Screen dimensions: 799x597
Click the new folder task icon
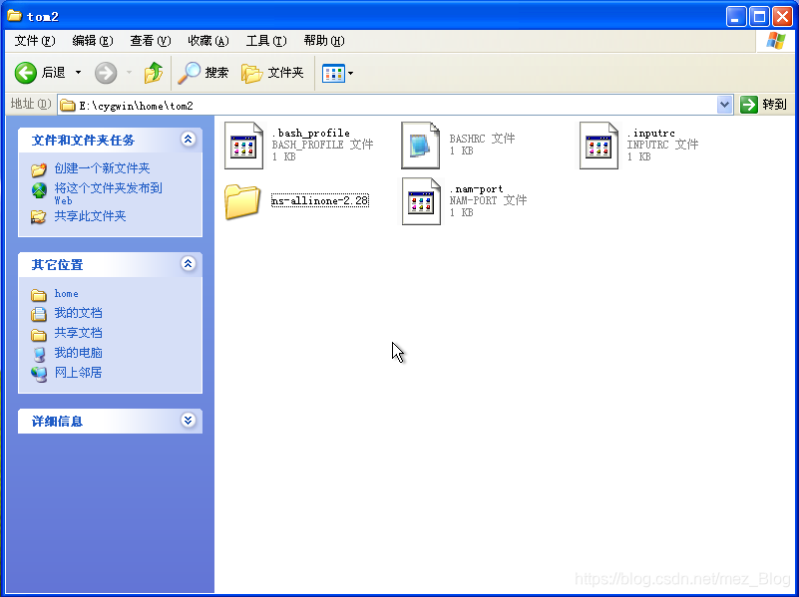tap(39, 169)
